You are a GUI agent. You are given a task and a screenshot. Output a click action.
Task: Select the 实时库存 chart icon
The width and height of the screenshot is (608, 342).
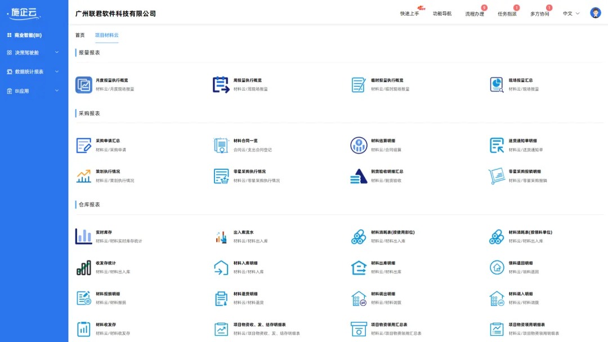click(83, 236)
